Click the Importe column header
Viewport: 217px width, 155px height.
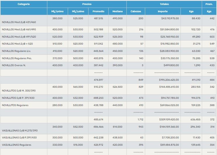click(x=162, y=11)
